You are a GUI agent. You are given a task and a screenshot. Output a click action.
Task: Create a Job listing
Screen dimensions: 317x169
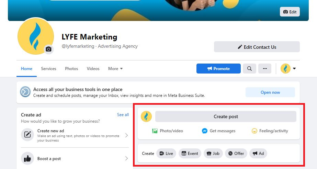pyautogui.click(x=213, y=154)
